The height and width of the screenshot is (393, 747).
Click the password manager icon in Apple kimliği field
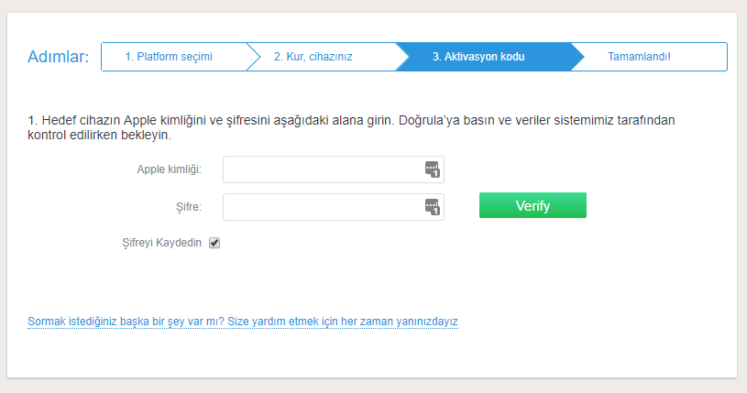[433, 169]
